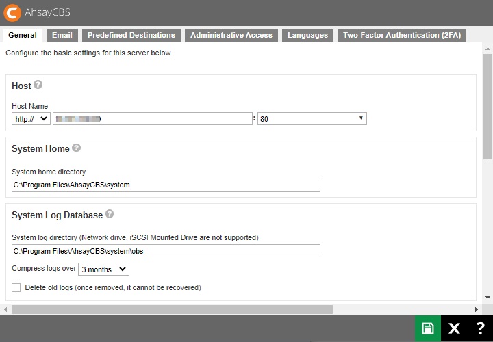493x342 pixels.
Task: Click the X cancel icon
Action: (x=454, y=329)
